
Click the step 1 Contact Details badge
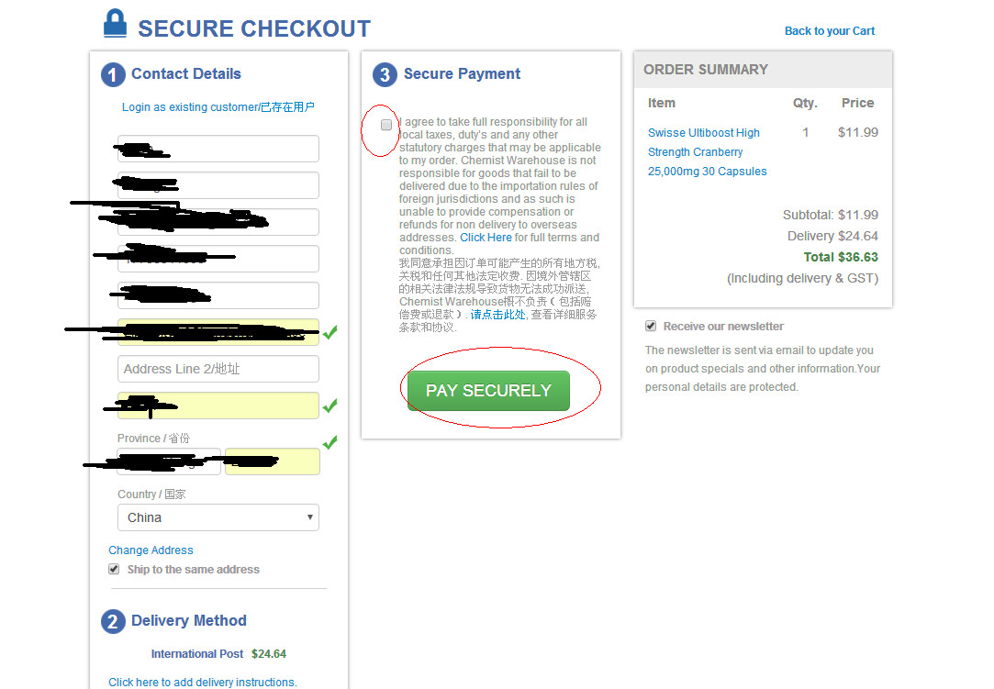[112, 75]
